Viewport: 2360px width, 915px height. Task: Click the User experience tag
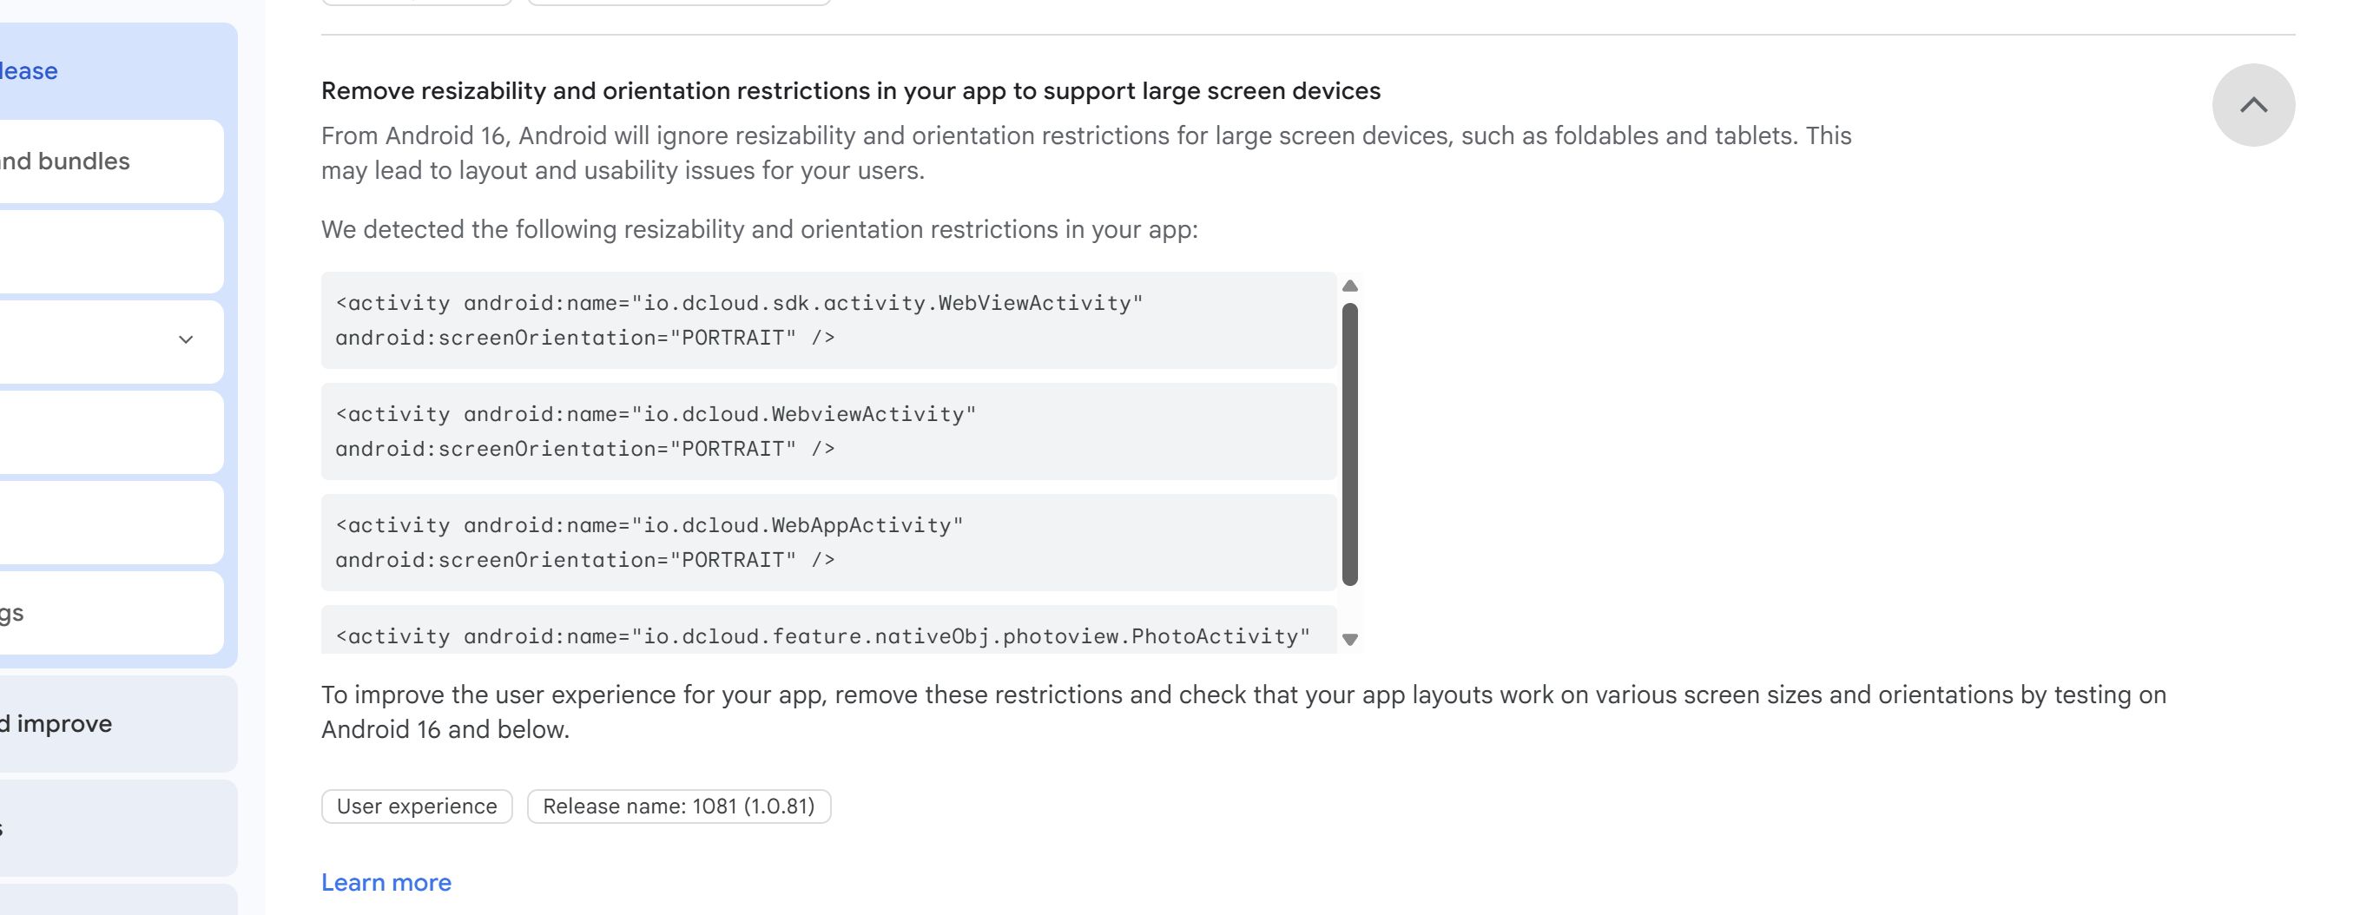point(417,806)
